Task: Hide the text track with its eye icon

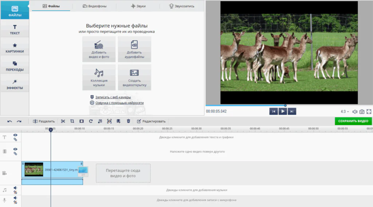Action: (x=15, y=135)
